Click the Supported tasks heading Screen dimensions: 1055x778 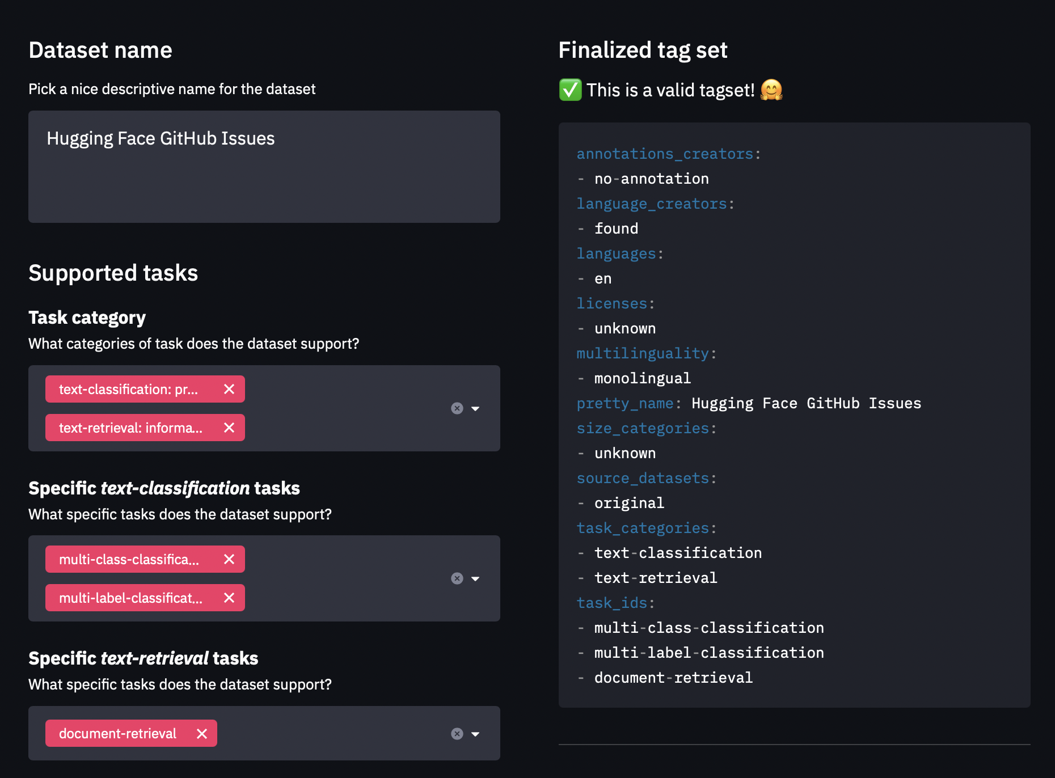(113, 273)
